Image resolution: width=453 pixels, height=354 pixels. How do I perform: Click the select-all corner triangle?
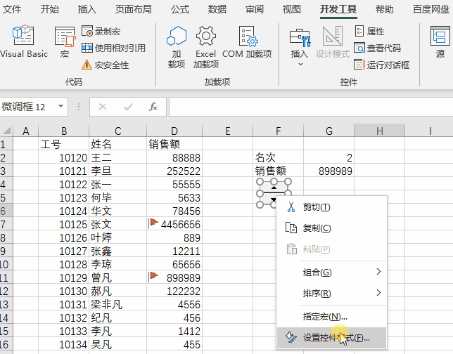(x=6, y=131)
